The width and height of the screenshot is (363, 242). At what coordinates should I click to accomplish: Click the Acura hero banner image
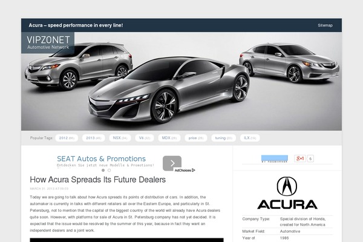(x=181, y=81)
